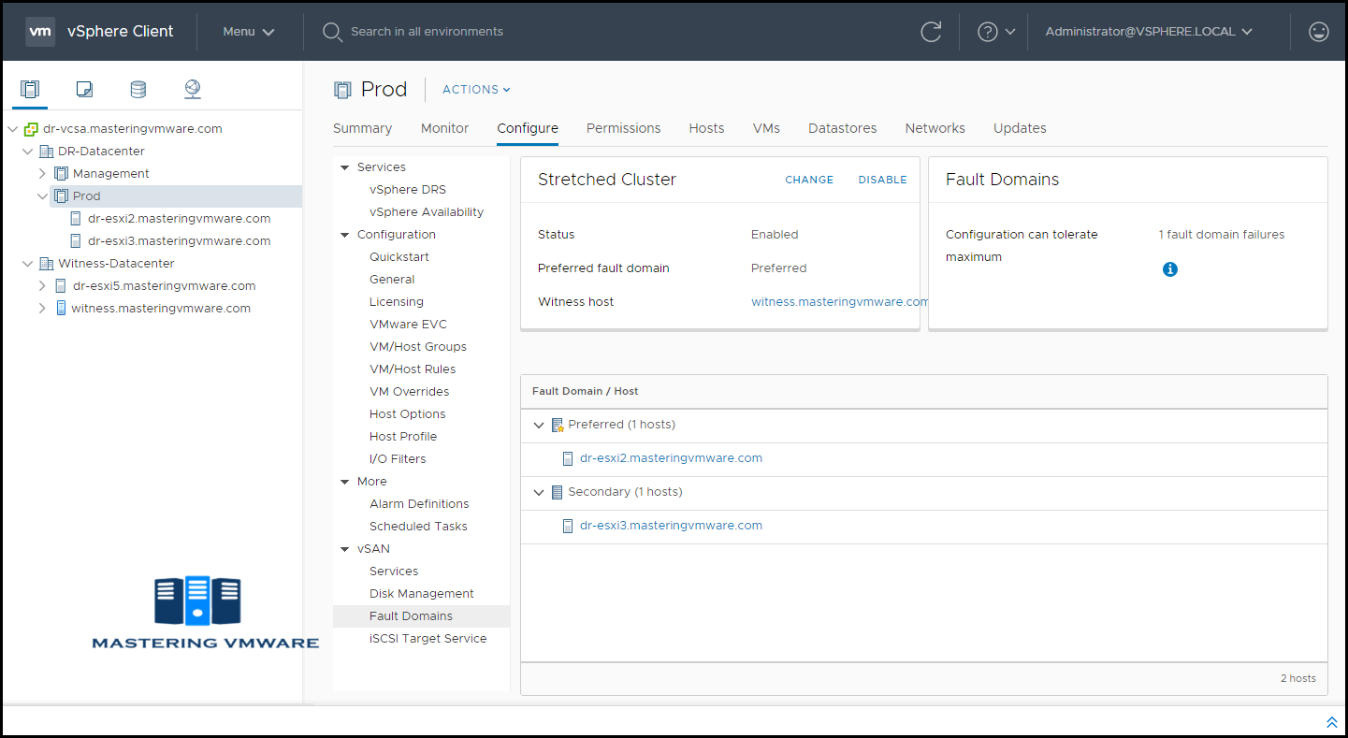This screenshot has height=738, width=1348.
Task: Switch to the Monitor tab
Action: (444, 128)
